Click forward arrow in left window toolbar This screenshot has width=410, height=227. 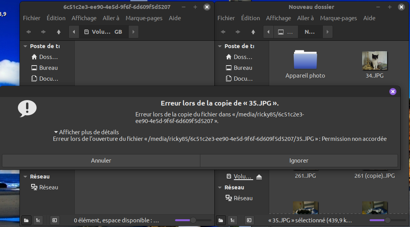pyautogui.click(x=44, y=32)
